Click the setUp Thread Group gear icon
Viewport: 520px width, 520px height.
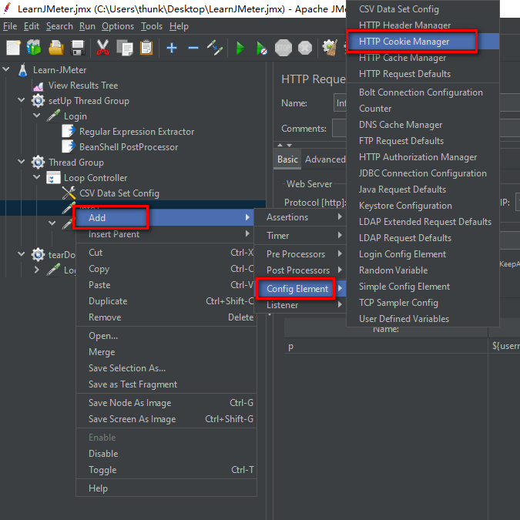[x=39, y=101]
